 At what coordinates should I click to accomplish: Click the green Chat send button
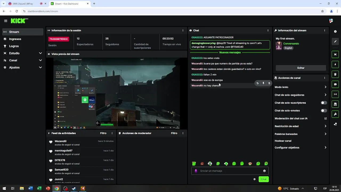263,179
